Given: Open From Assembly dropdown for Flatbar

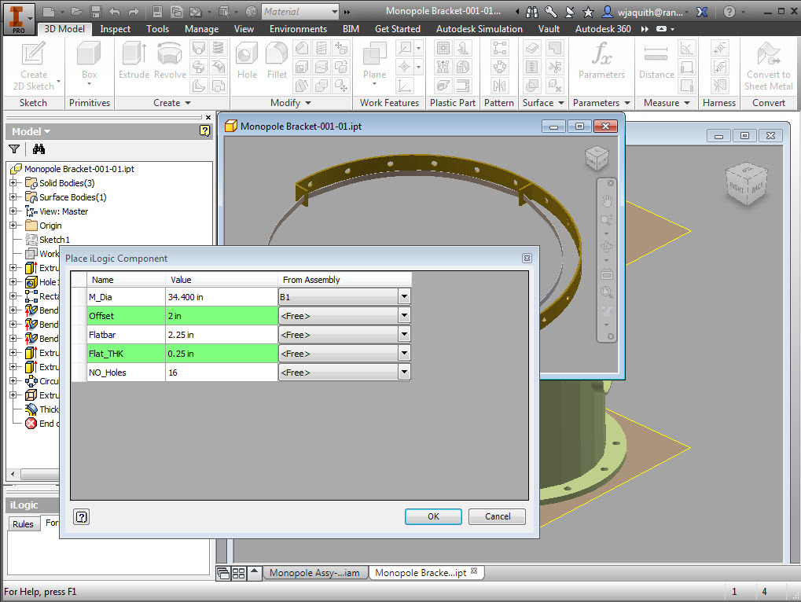Looking at the screenshot, I should (404, 334).
